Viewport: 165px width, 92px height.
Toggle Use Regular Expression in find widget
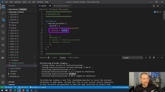160,12
